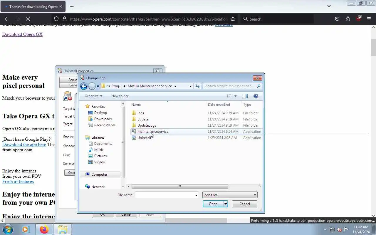Select Network in navigation pane
Screen dimensions: 376x235
[98, 187]
